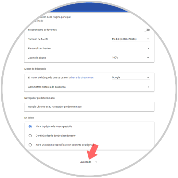Image resolution: width=178 pixels, height=178 pixels.
Task: Click the Mostrar botón de la Página principal row
Action: point(89,19)
